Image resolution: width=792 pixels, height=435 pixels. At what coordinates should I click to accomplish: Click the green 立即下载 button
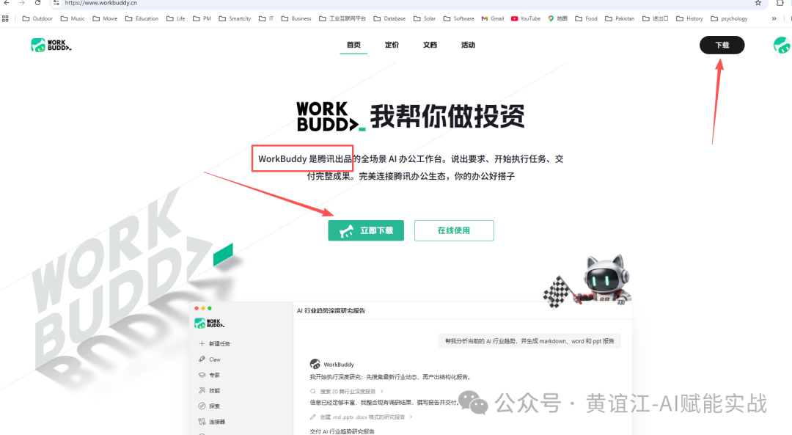[366, 230]
